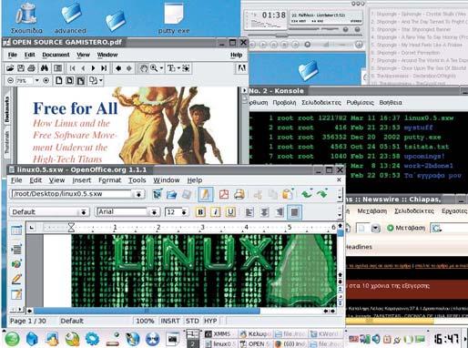Click the green K menu start button
Image resolution: width=468 pixels, height=348 pixels.
tap(12, 339)
